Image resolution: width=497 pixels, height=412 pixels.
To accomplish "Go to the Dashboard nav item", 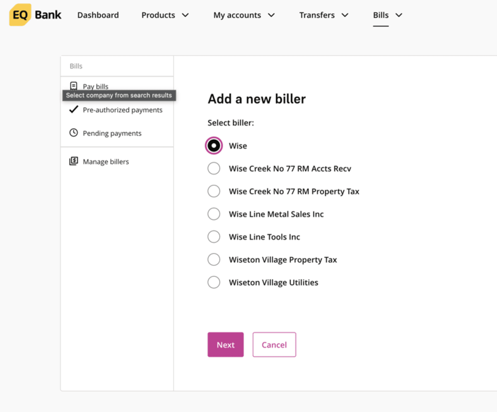I will pyautogui.click(x=98, y=15).
